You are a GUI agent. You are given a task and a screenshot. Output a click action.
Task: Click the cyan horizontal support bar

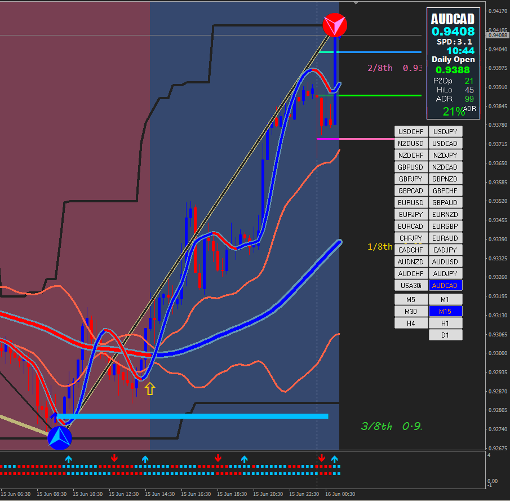pyautogui.click(x=193, y=416)
